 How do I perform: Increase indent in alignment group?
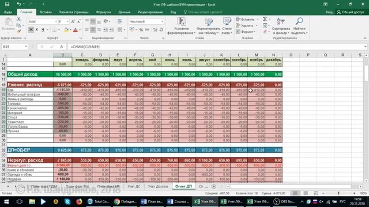111,30
